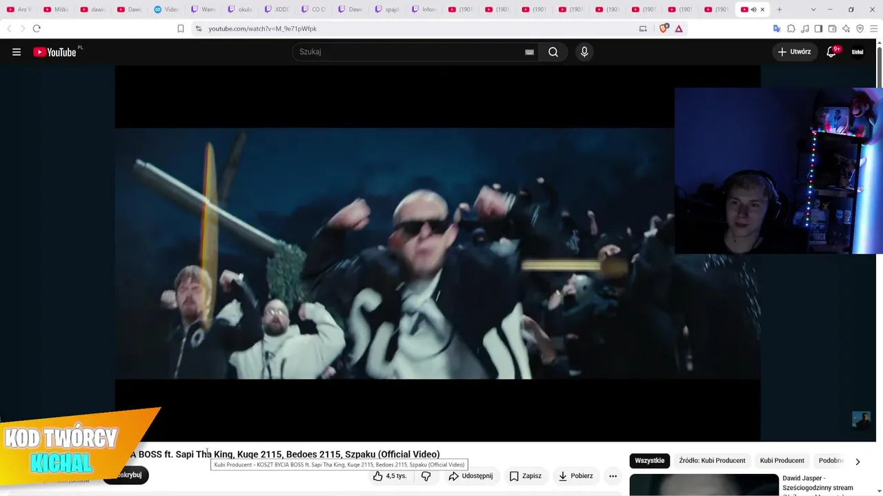883x496 pixels.
Task: Open the Google Translate extension icon
Action: click(777, 28)
